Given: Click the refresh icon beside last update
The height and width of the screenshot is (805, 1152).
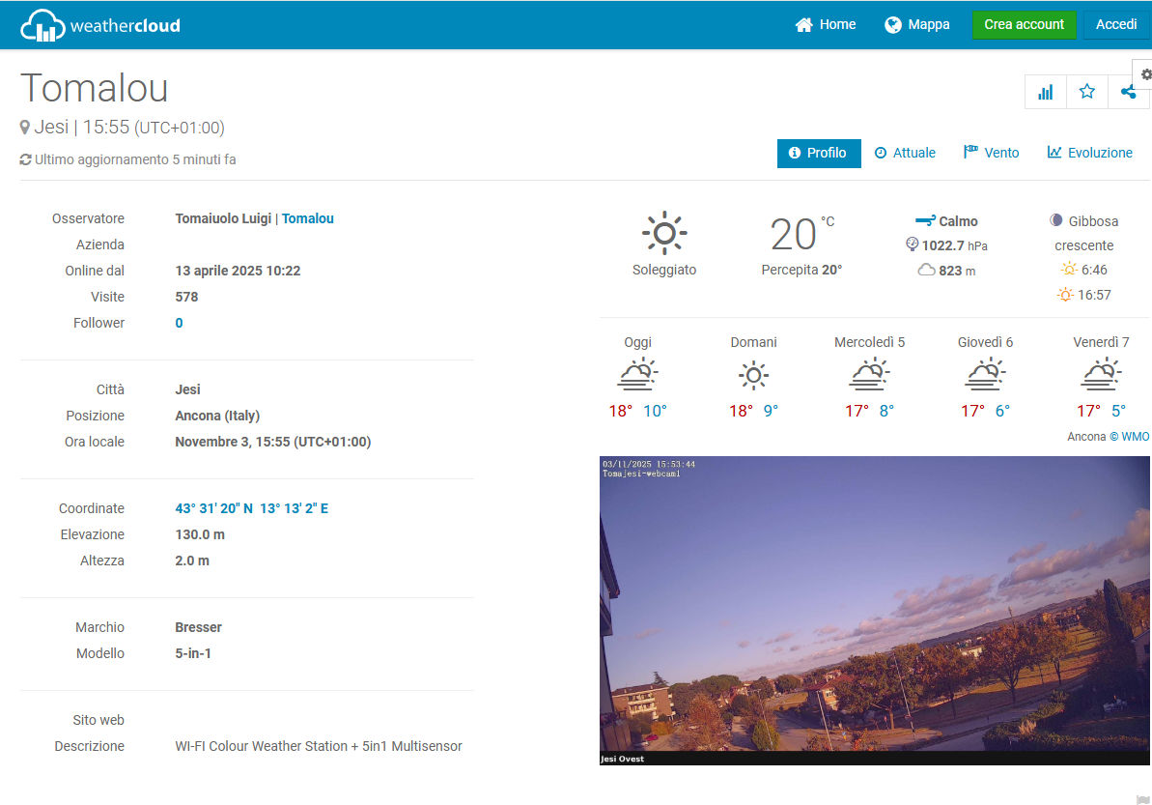Looking at the screenshot, I should (26, 159).
